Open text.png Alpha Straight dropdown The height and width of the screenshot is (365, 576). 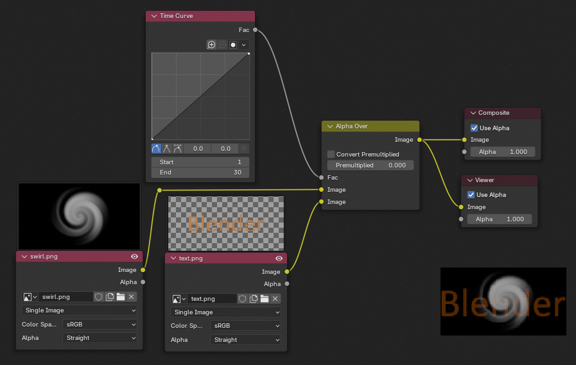[x=245, y=340]
